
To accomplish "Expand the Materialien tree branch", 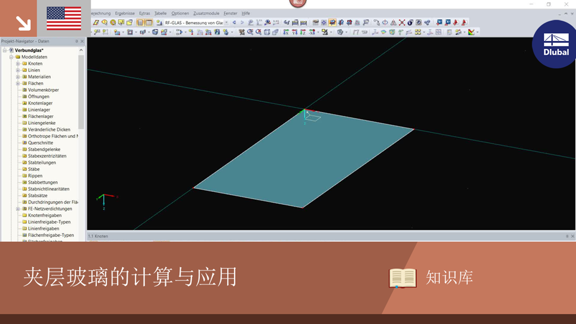I will click(17, 76).
